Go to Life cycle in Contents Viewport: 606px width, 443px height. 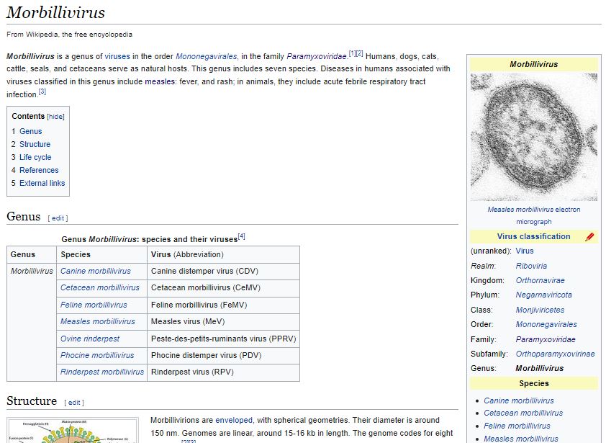coord(35,157)
